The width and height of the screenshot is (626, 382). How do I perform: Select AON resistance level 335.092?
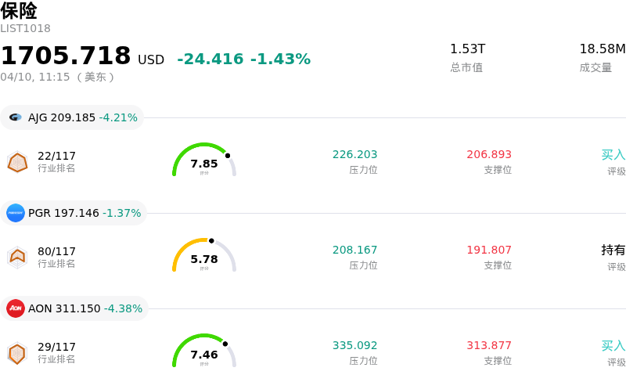354,346
